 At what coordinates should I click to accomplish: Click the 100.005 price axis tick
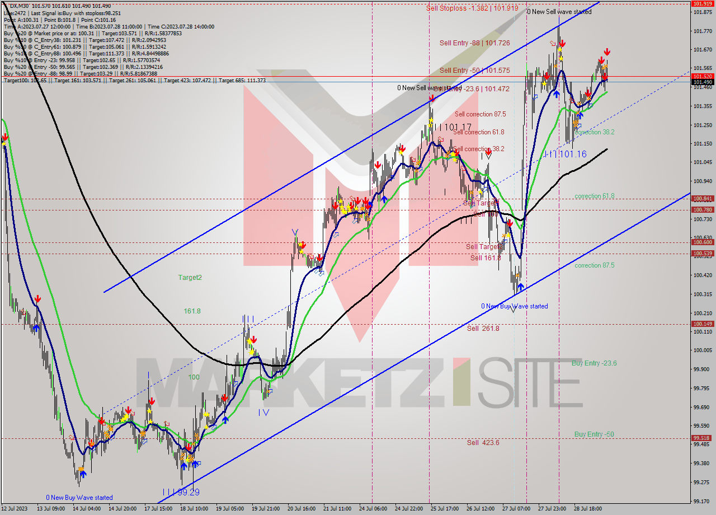click(x=703, y=350)
